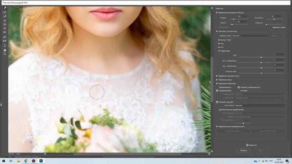
Task: Collapse the brush tool options section
Action: click(x=217, y=13)
